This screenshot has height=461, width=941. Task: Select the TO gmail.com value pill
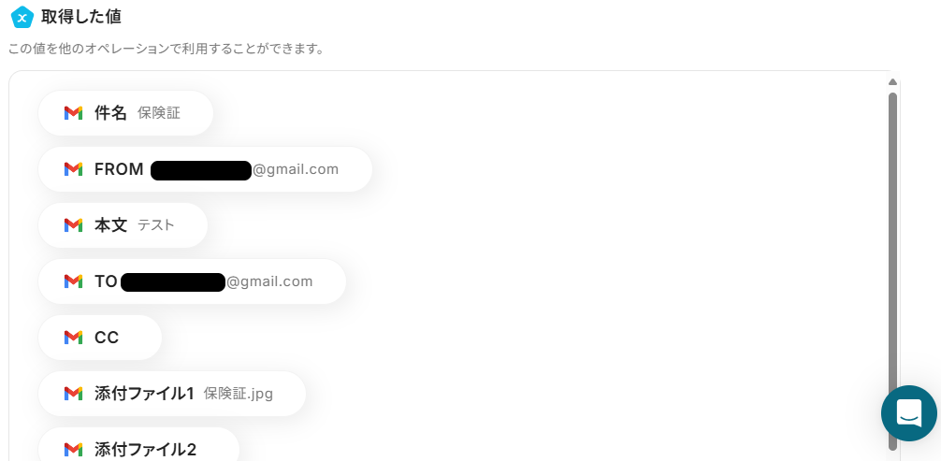coord(192,281)
